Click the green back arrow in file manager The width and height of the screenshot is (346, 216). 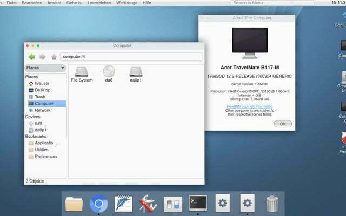tap(31, 56)
